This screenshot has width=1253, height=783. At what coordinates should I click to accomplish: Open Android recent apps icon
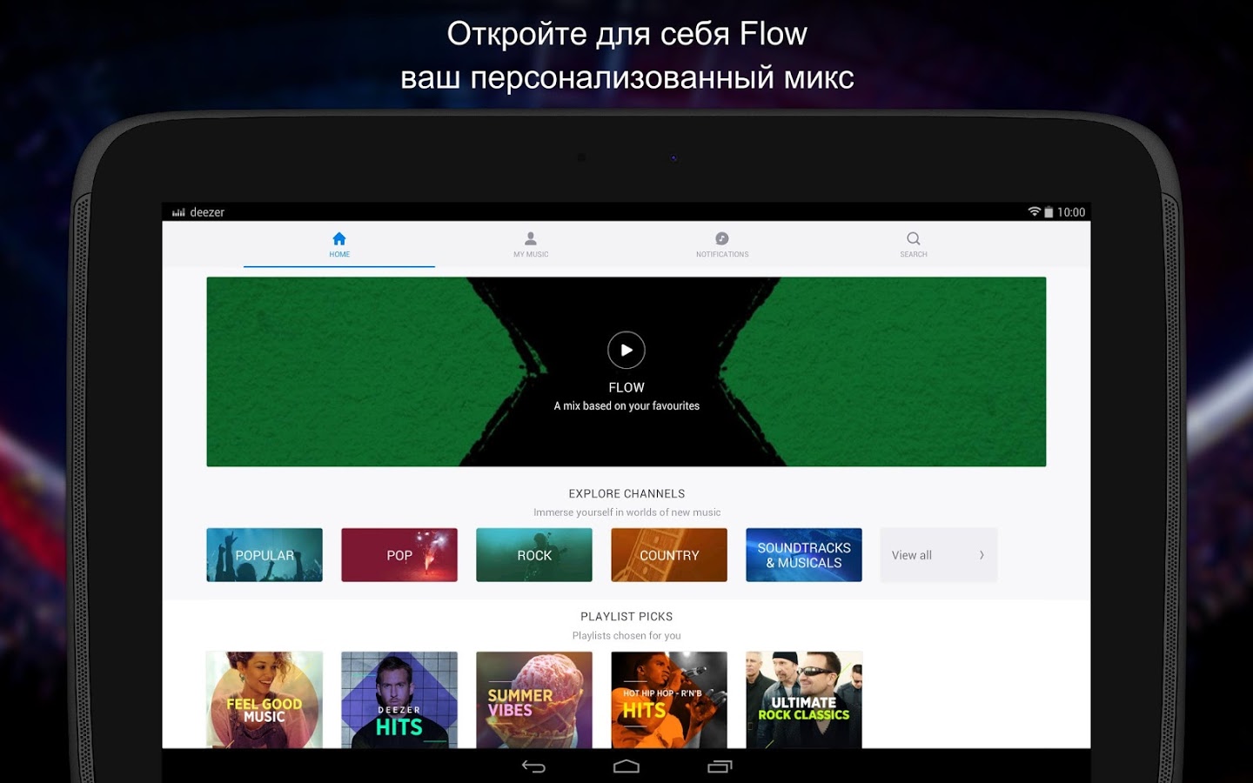720,766
